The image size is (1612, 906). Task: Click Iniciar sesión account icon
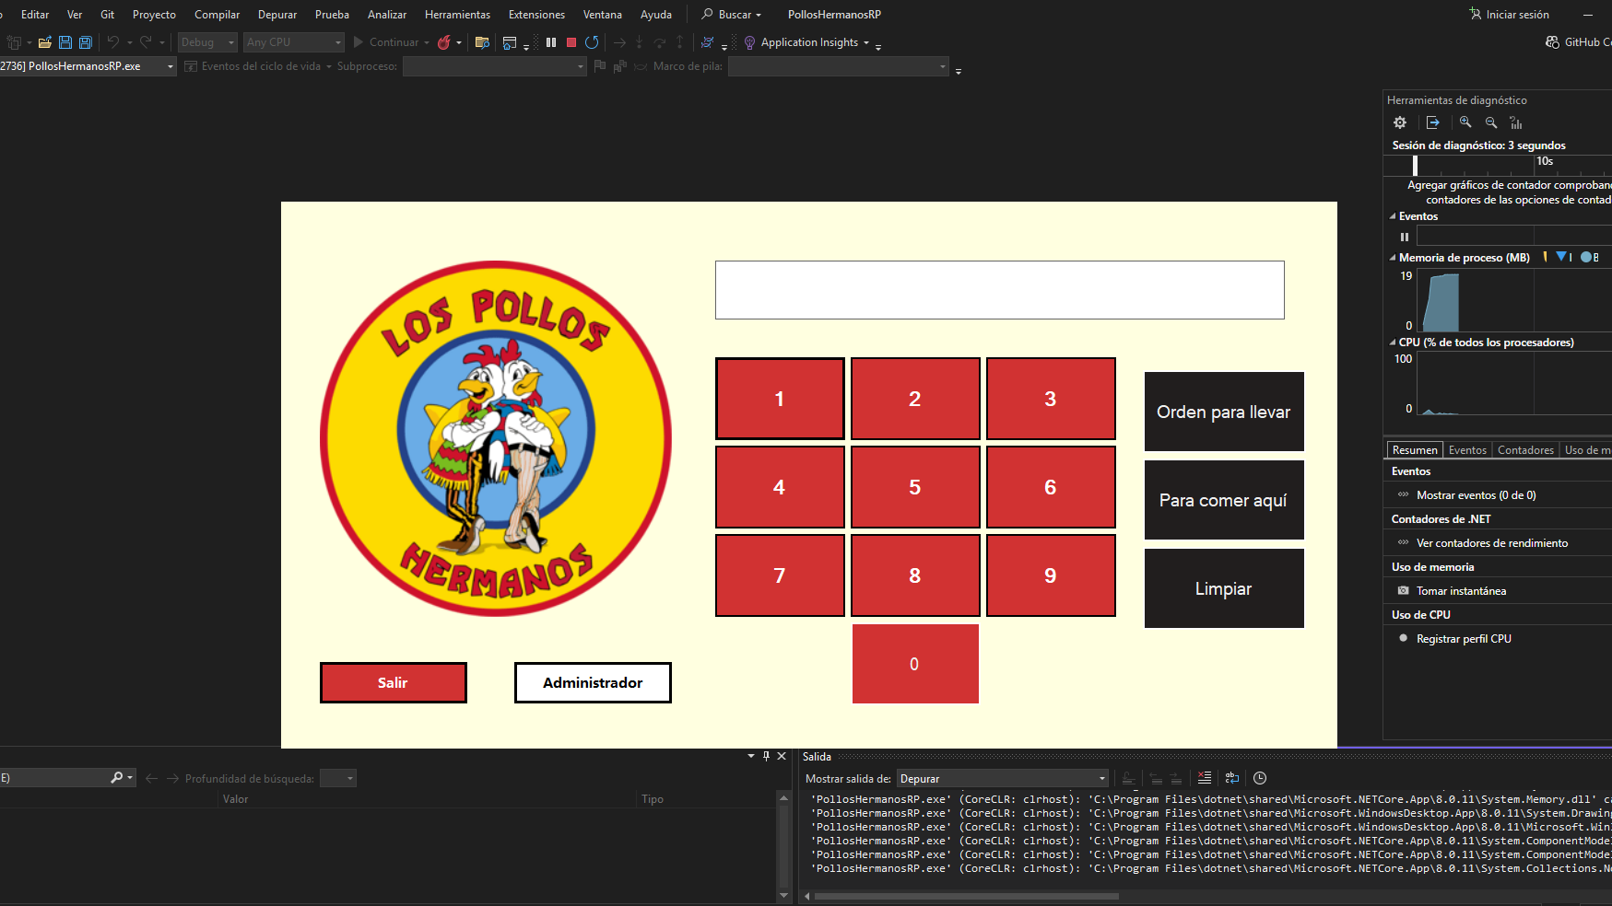pos(1475,14)
